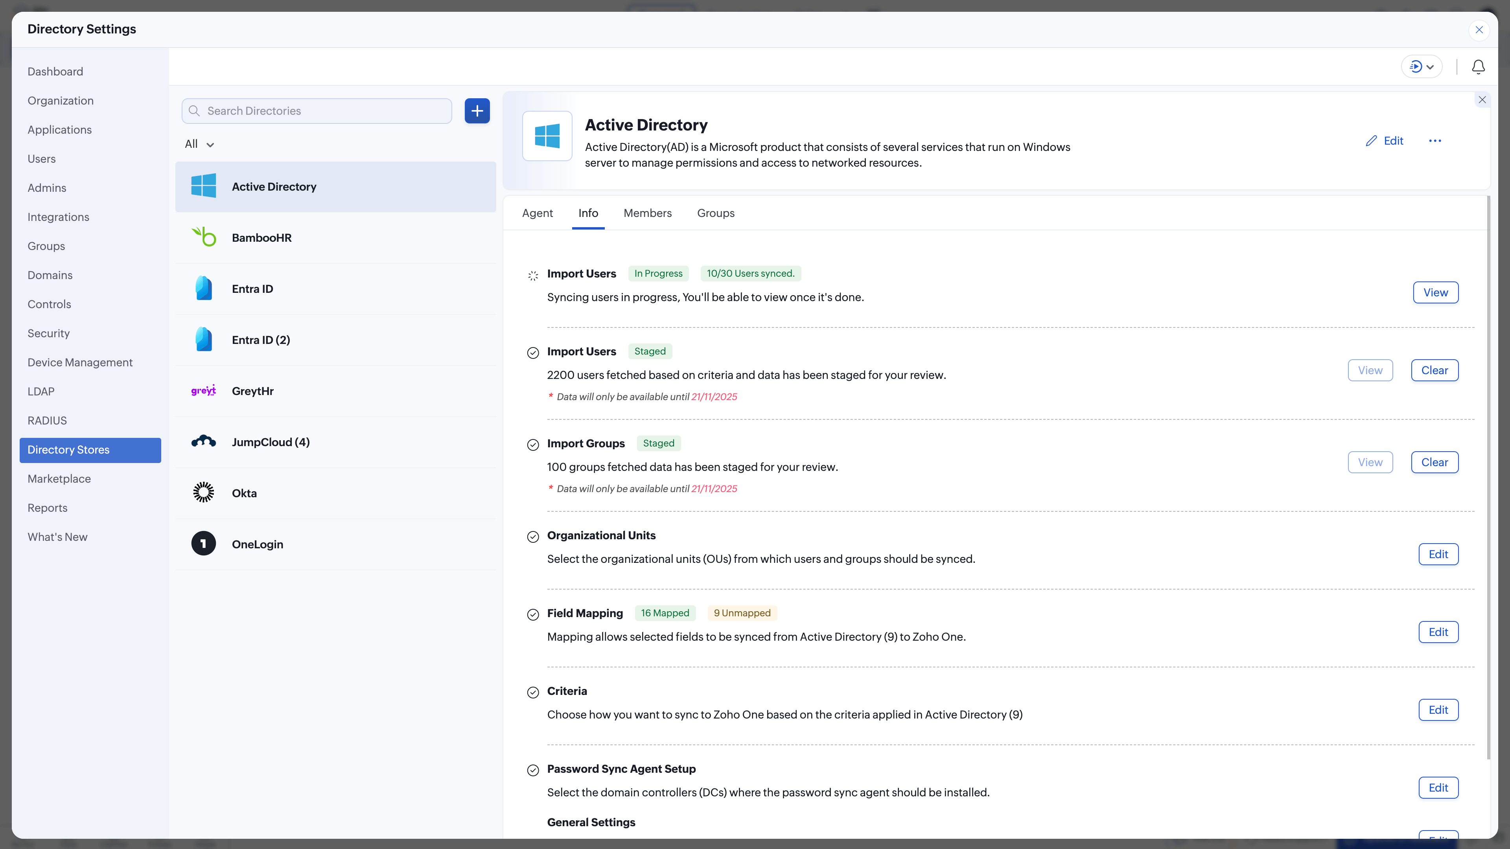This screenshot has width=1510, height=849.
Task: Clear the staged Import Groups data
Action: tap(1434, 462)
